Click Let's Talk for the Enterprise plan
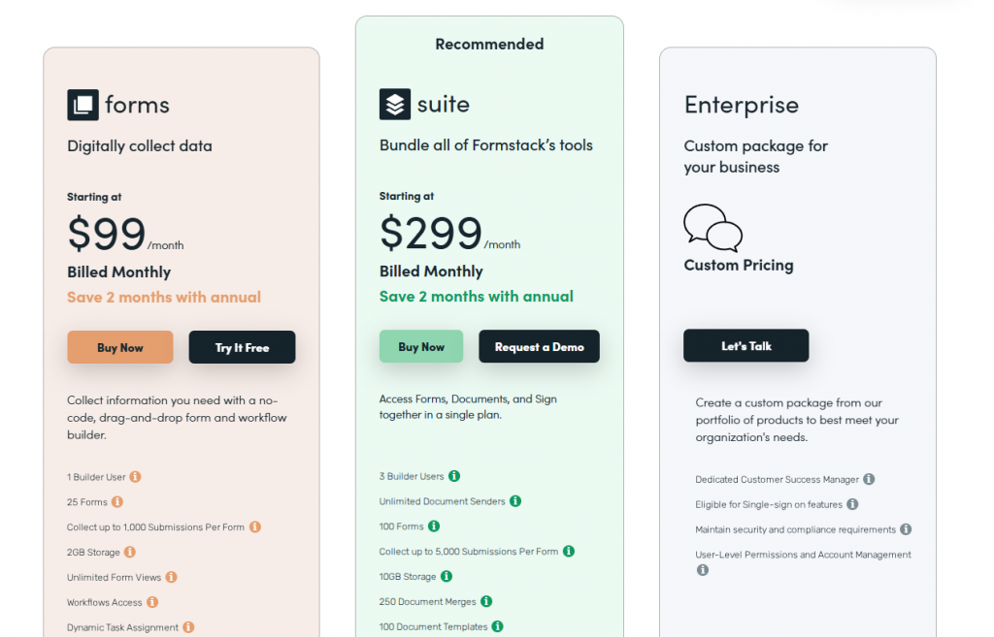Image resolution: width=994 pixels, height=637 pixels. (x=745, y=345)
